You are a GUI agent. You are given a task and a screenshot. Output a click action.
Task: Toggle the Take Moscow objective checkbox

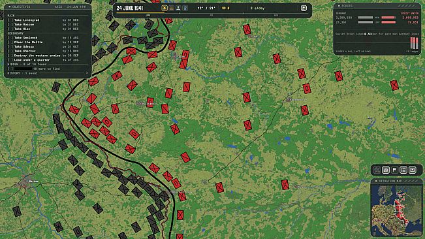(10, 24)
